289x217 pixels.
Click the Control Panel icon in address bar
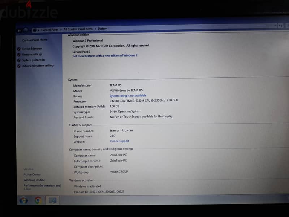click(34, 30)
